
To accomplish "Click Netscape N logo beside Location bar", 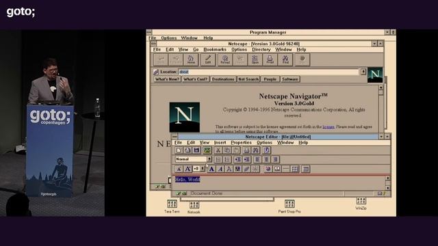I will point(375,74).
